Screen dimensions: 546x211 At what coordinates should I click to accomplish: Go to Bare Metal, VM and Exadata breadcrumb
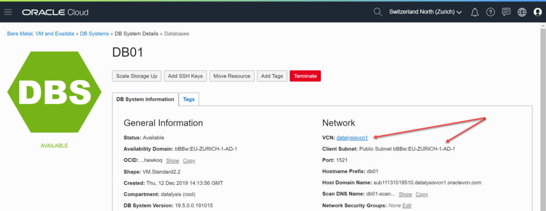(41, 34)
